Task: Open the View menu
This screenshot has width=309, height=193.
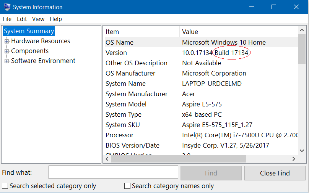Action: coord(38,19)
